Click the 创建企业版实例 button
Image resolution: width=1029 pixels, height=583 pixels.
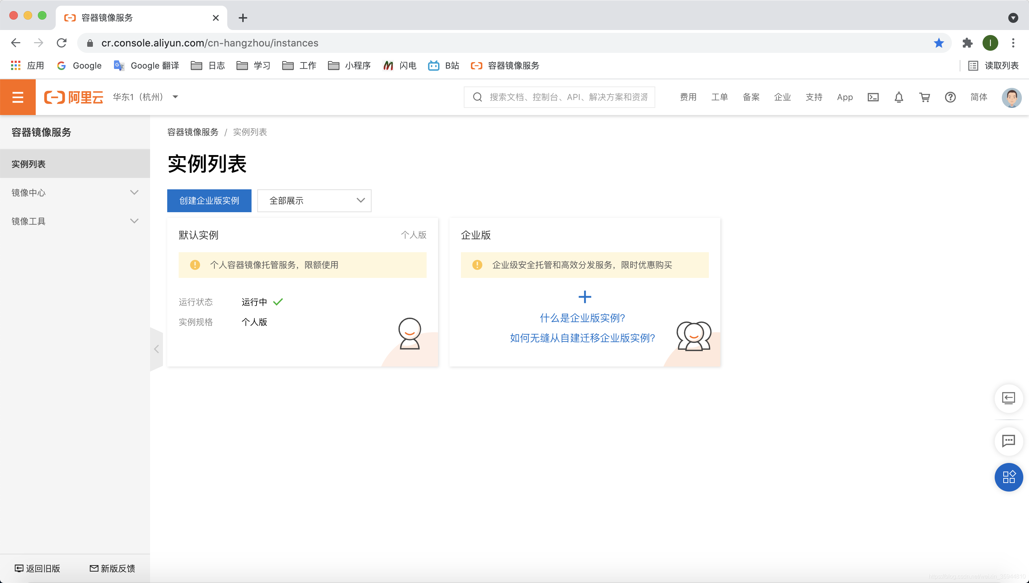209,201
